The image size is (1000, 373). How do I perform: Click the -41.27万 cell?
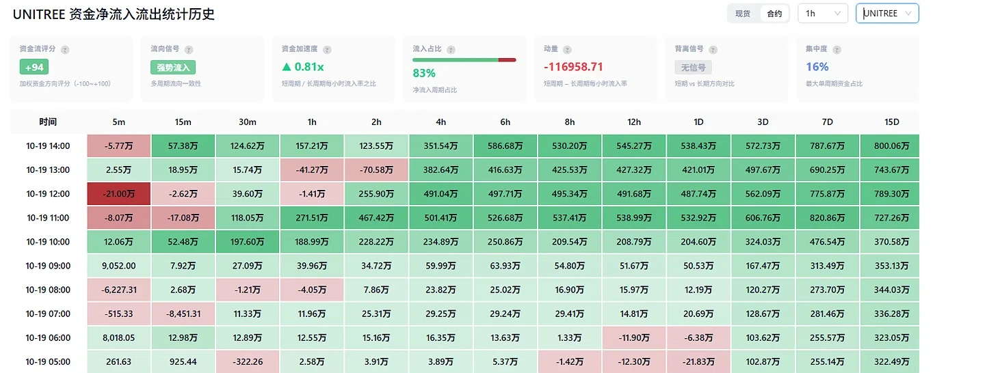click(x=312, y=170)
